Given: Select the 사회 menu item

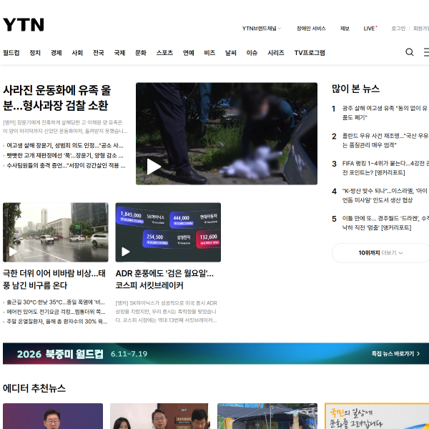Looking at the screenshot, I should (77, 53).
